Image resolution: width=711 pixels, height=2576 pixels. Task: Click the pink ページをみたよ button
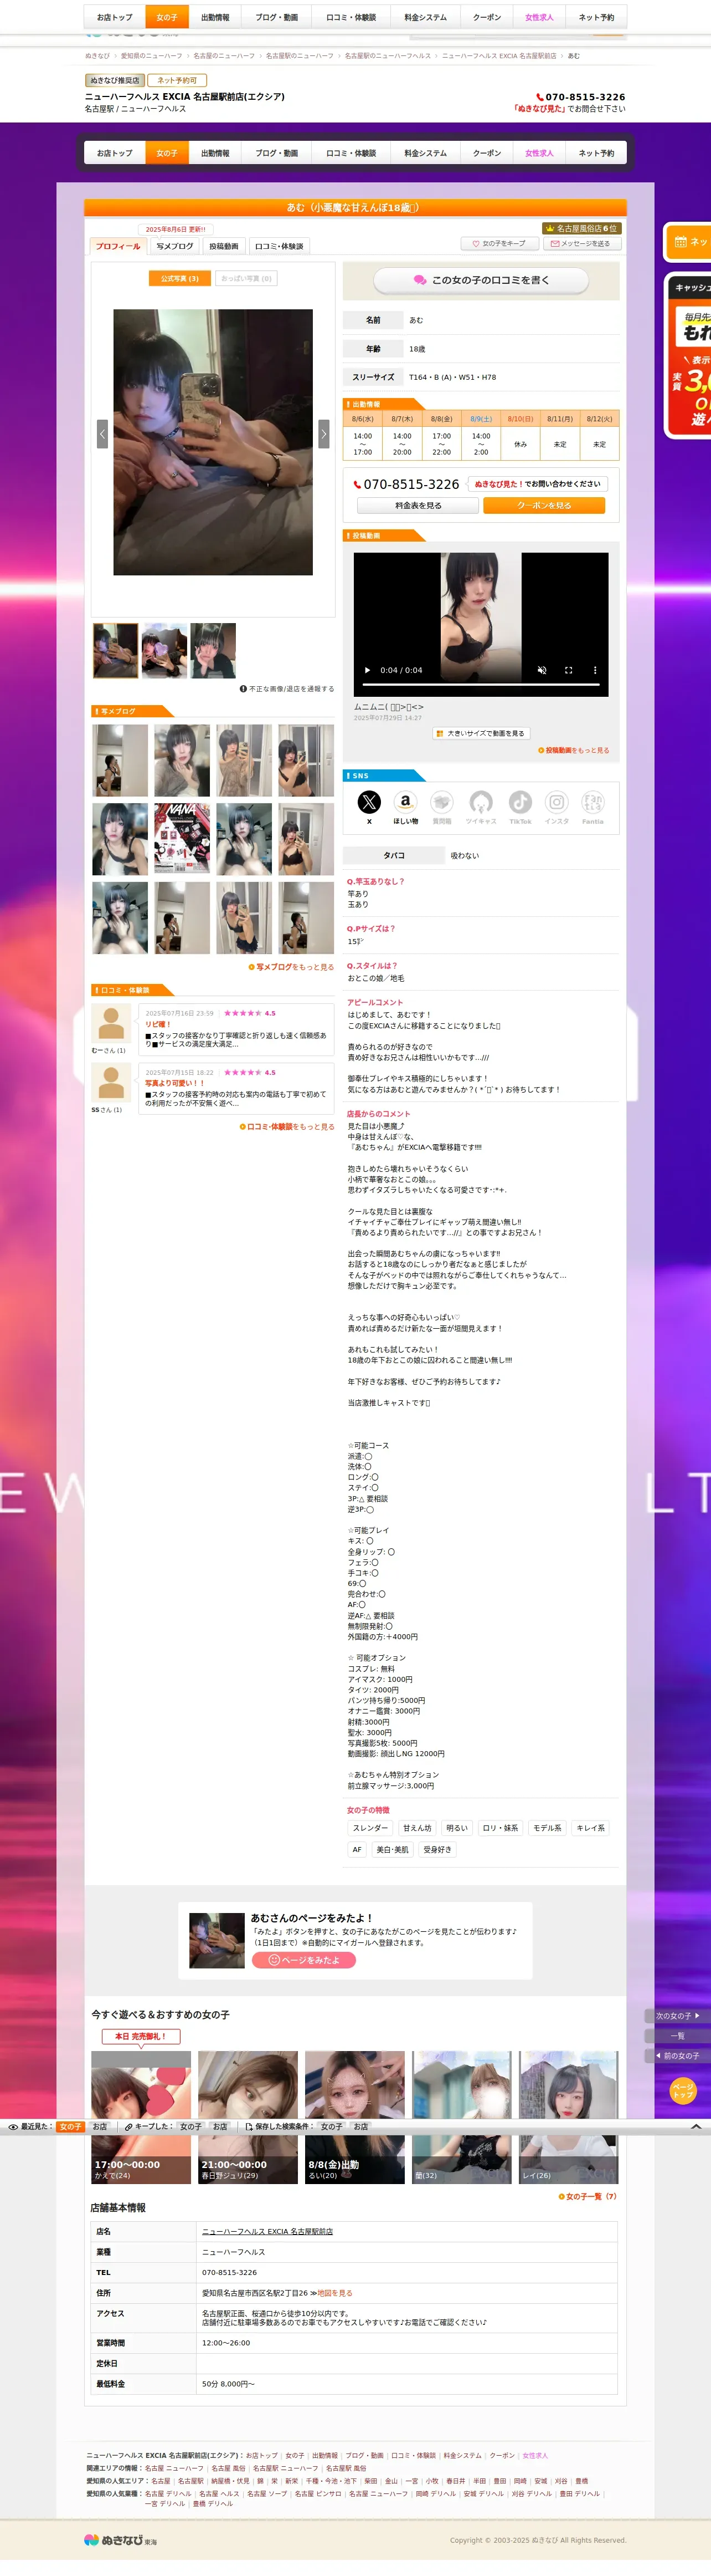point(303,1960)
